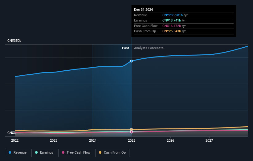The height and width of the screenshot is (161, 253).
Task: Click the CN¥26.543b cash from op value
Action: click(172, 31)
